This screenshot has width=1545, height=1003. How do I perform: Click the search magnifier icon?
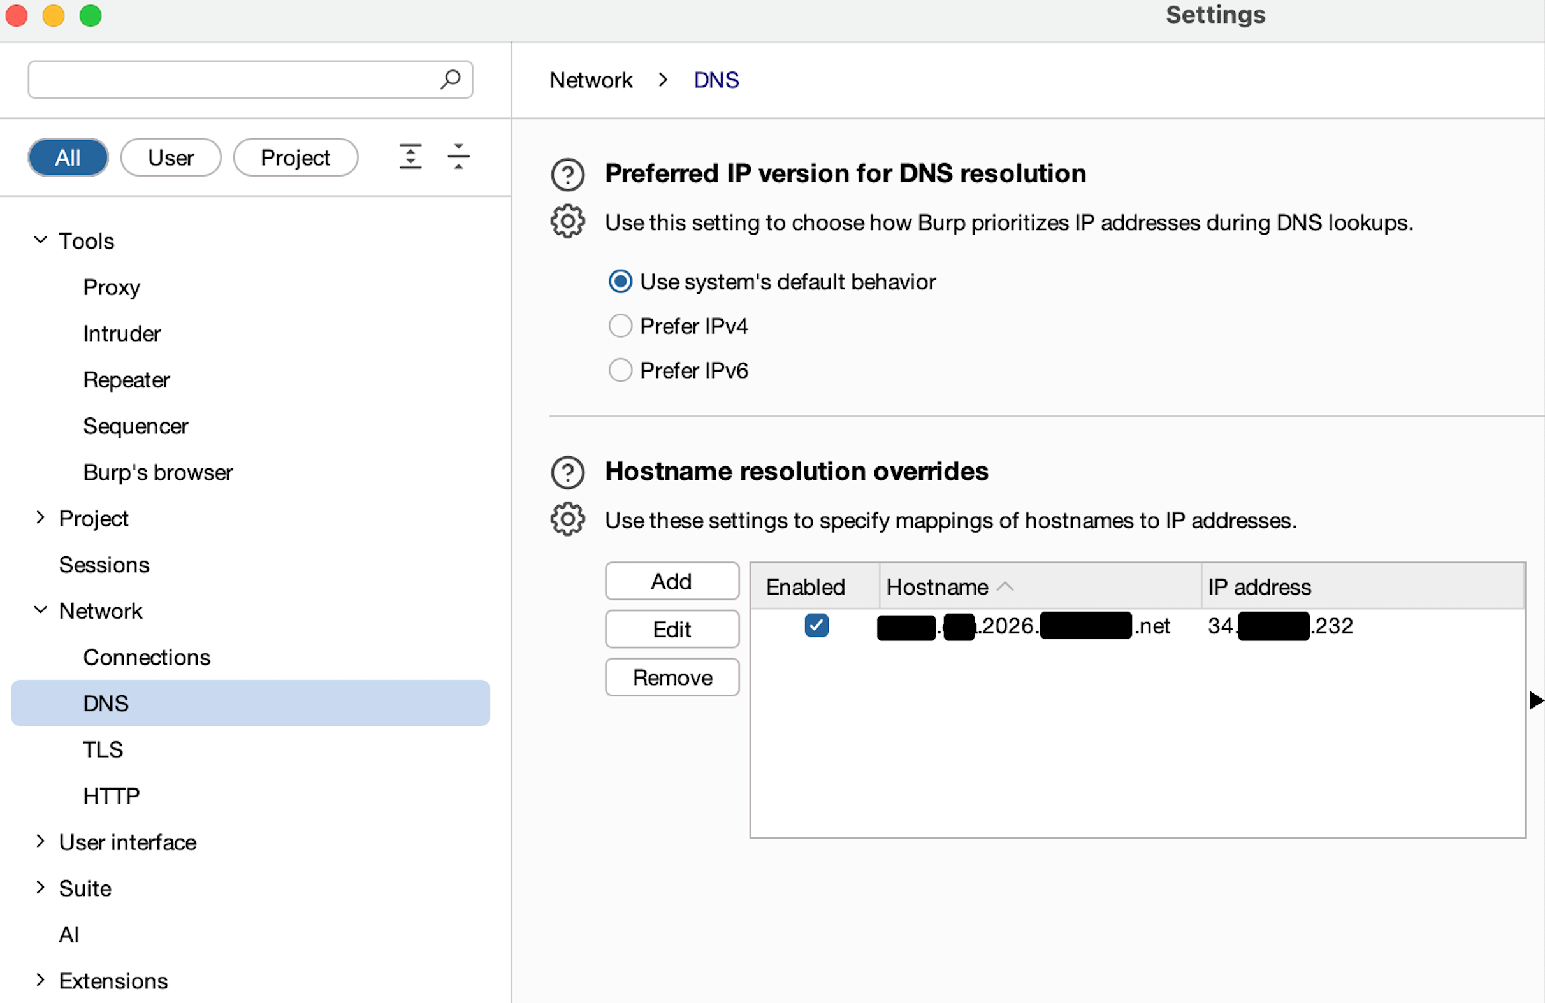pos(450,79)
